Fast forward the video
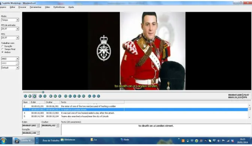This screenshot has height=146, width=252. [x=55, y=96]
